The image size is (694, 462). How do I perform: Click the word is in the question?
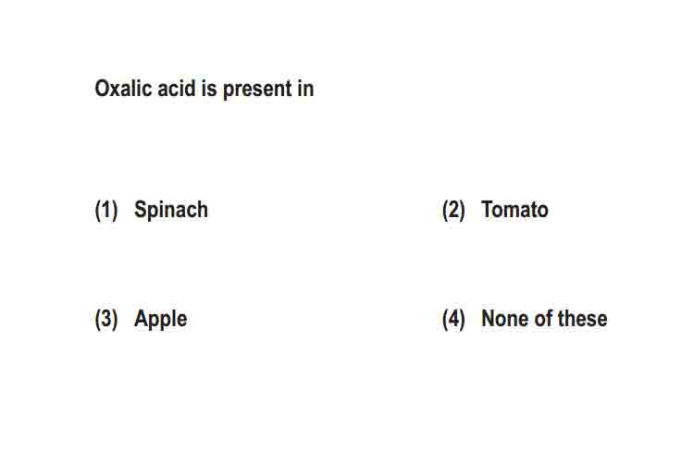click(x=209, y=89)
